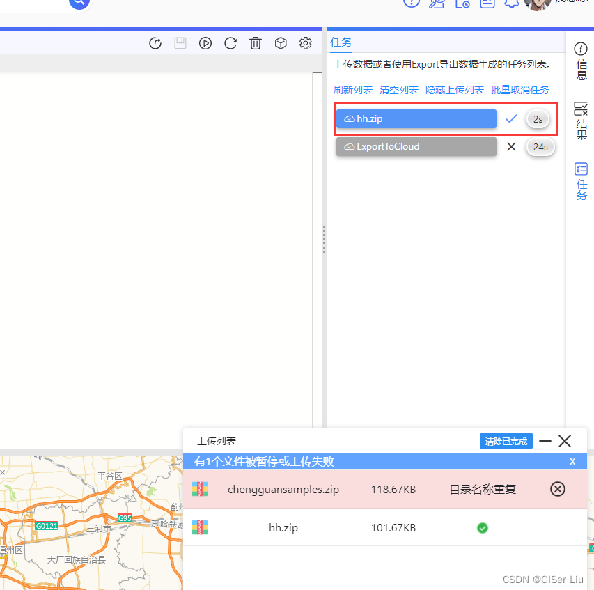Open the 任务 sidebar panel
The width and height of the screenshot is (594, 590).
[x=581, y=181]
